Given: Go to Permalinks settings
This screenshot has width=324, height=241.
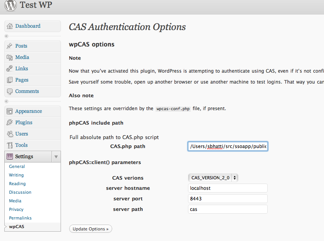Looking at the screenshot, I should click(x=20, y=218).
